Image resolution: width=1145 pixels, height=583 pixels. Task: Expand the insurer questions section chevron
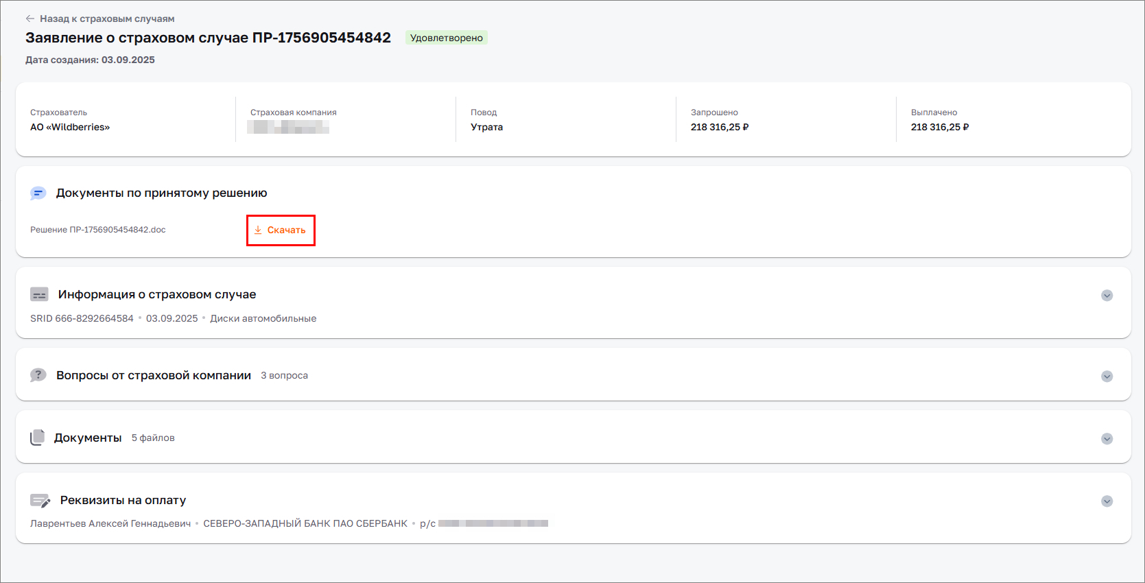click(1107, 377)
